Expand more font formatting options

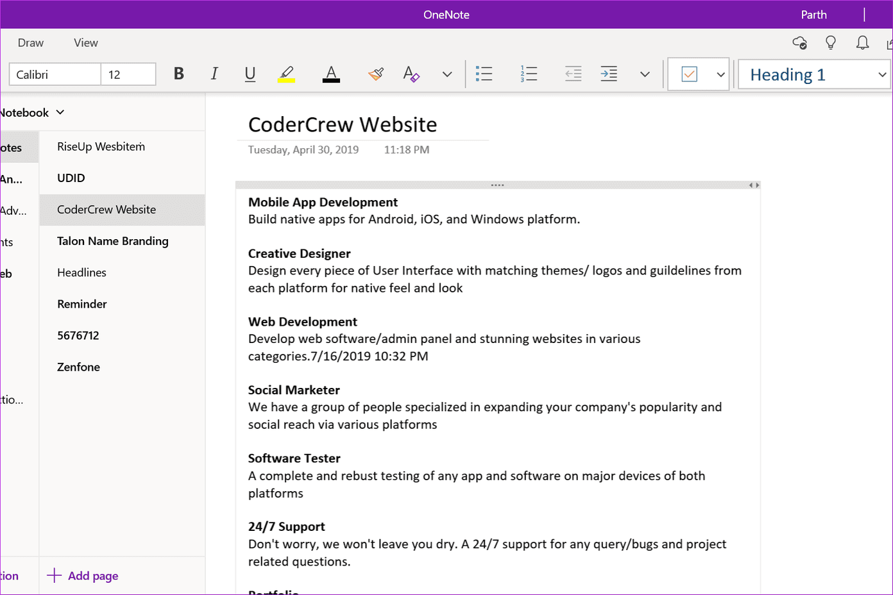(447, 74)
